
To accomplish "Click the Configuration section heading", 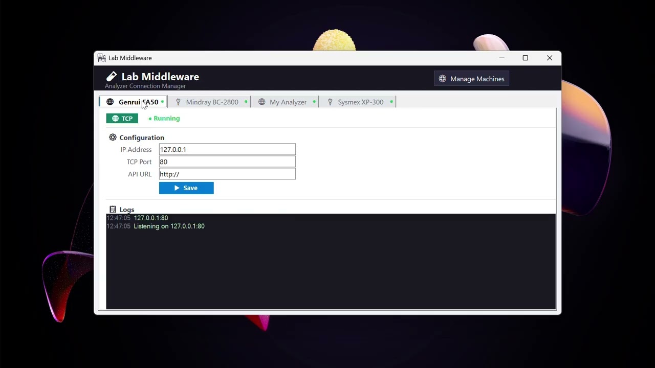I will click(142, 137).
